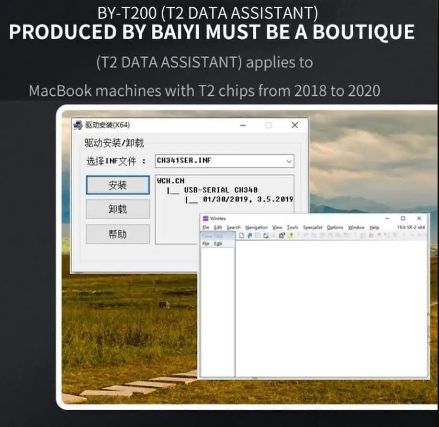Image resolution: width=439 pixels, height=427 pixels.
Task: Open File menu in the Case Data panel
Action: (x=206, y=244)
